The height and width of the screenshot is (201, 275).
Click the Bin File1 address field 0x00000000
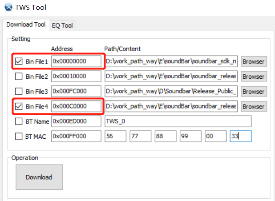76,61
